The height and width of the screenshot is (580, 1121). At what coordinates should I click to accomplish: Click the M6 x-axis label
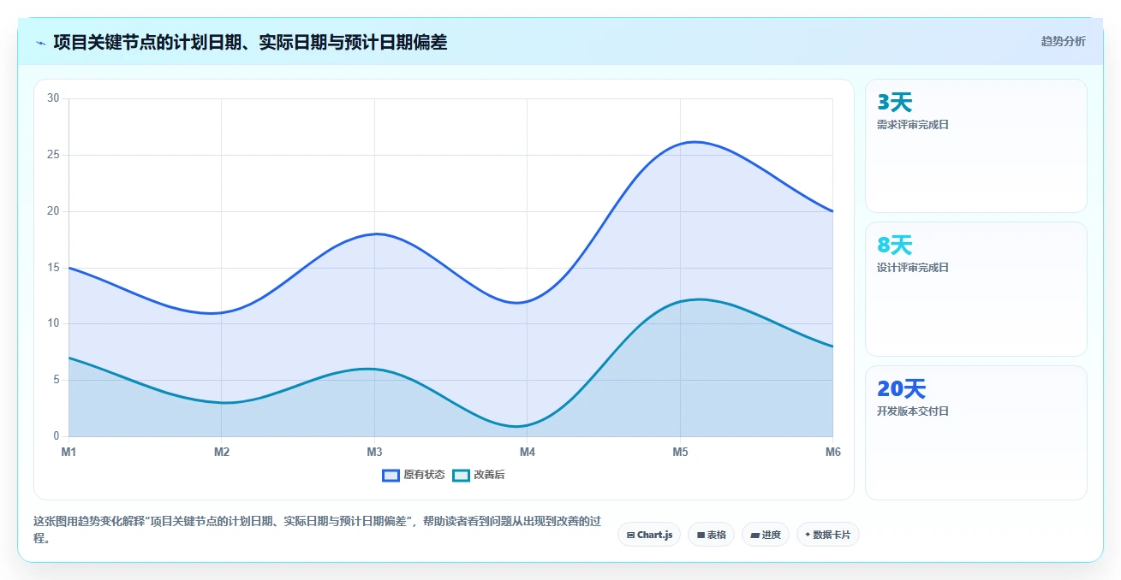pyautogui.click(x=832, y=452)
